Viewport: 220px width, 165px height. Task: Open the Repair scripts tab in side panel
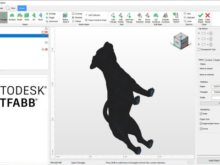pyautogui.click(x=217, y=60)
